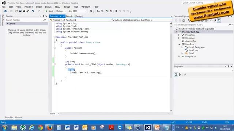Open Firefox from the Windows taskbar
Screen dimensions: 234x131
[50, 128]
